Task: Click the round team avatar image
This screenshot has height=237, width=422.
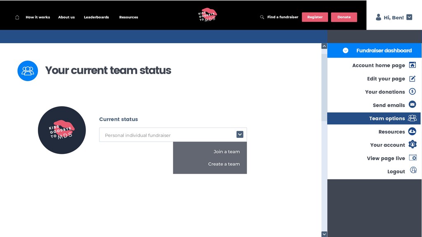Action: tap(62, 130)
